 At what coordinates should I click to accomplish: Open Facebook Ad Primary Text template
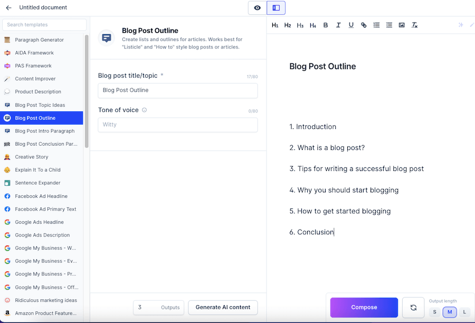pos(42,210)
